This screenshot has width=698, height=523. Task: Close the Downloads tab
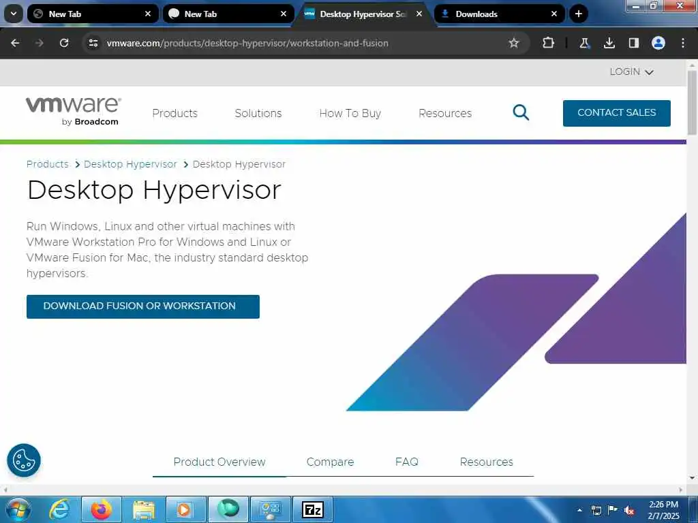pyautogui.click(x=553, y=14)
